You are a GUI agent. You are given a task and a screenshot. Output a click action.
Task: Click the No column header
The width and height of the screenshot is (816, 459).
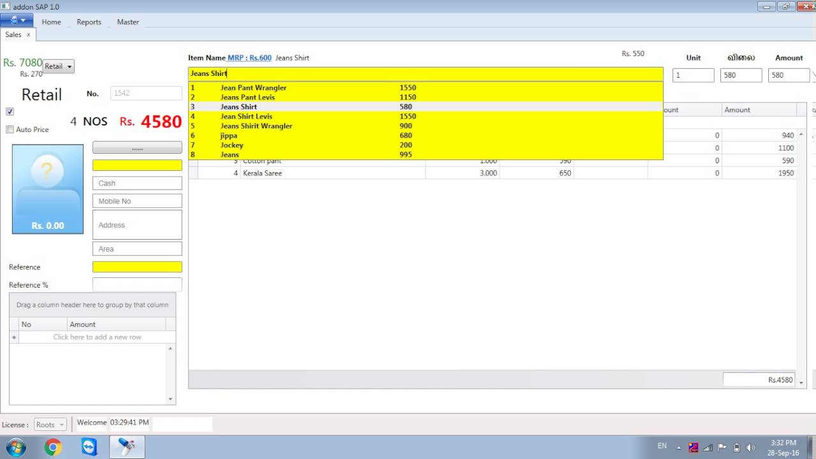pyautogui.click(x=43, y=324)
